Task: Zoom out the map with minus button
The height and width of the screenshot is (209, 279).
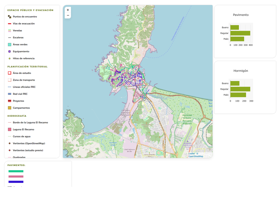Action: click(x=68, y=15)
